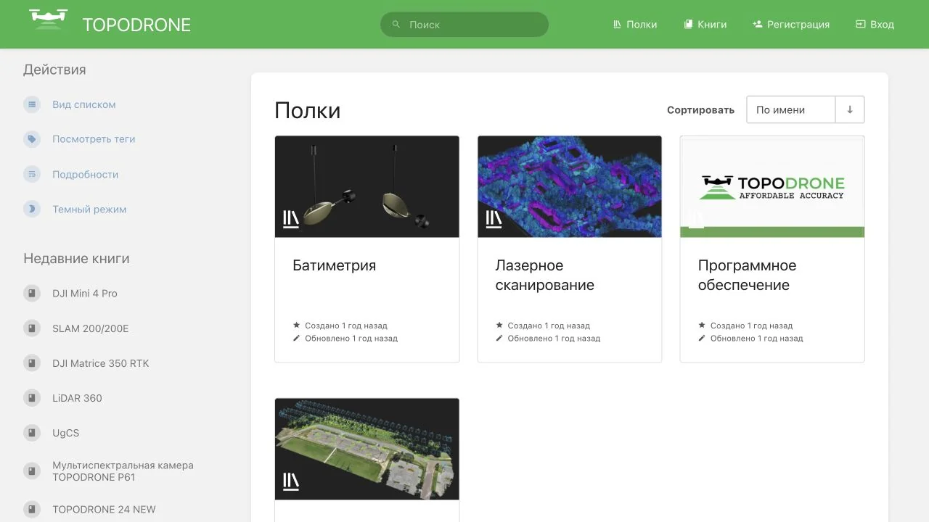Click the register user icon in header
Screen dimensions: 929x522
(x=758, y=24)
